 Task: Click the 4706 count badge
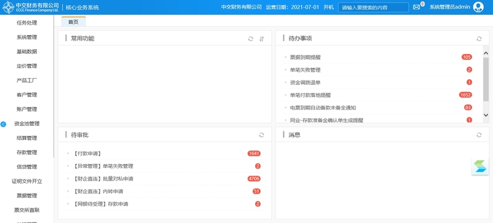tap(254, 179)
